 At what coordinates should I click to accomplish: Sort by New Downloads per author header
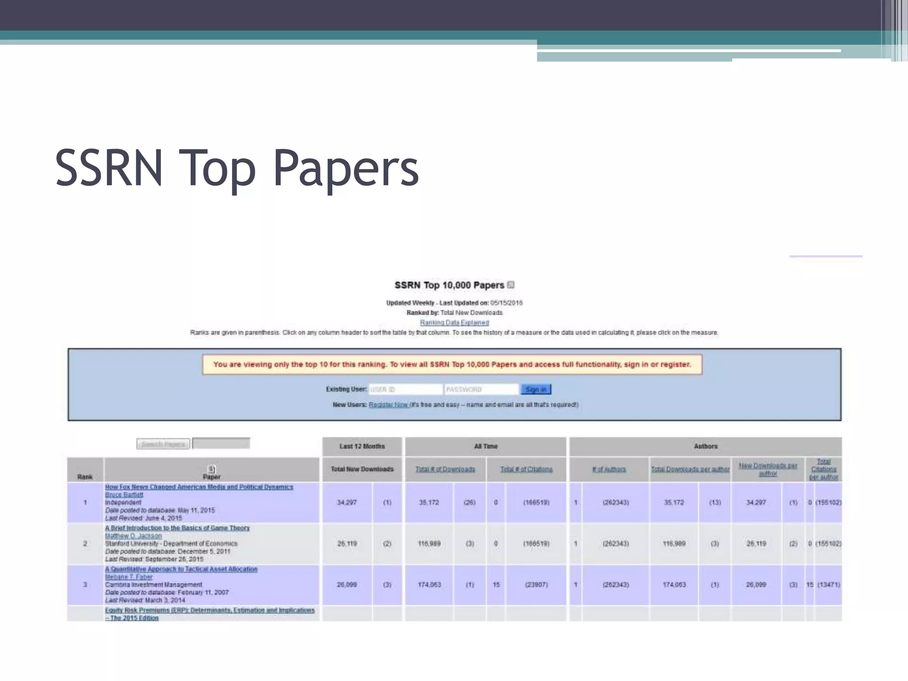tap(768, 469)
